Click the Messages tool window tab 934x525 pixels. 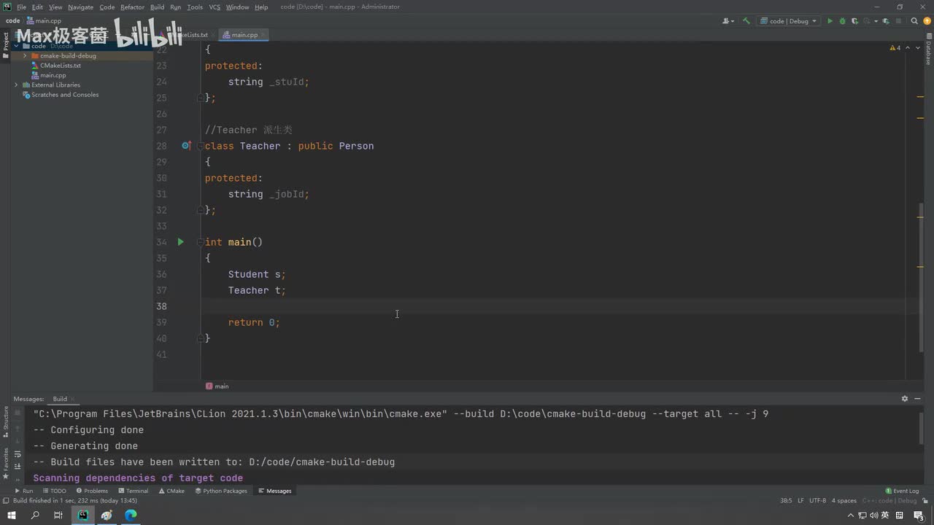(274, 491)
